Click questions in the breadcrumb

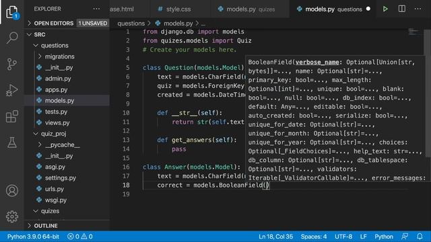point(131,24)
